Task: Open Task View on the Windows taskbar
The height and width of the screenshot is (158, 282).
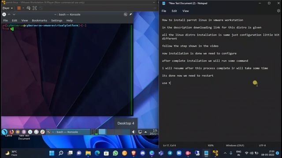Action: [x=70, y=153]
